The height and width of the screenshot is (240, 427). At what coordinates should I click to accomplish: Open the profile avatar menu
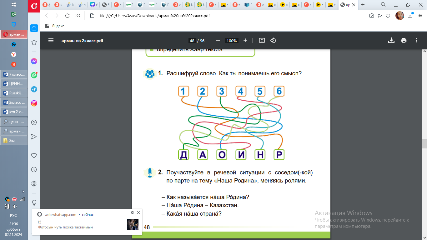pos(400,16)
